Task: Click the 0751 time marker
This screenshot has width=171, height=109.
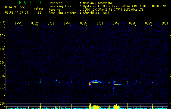Action: pos(18,23)
